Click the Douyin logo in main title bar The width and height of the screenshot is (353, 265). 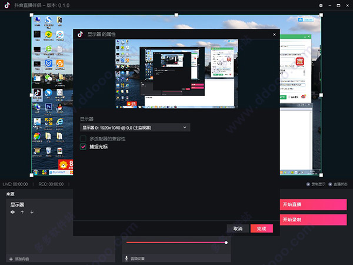(7, 5)
